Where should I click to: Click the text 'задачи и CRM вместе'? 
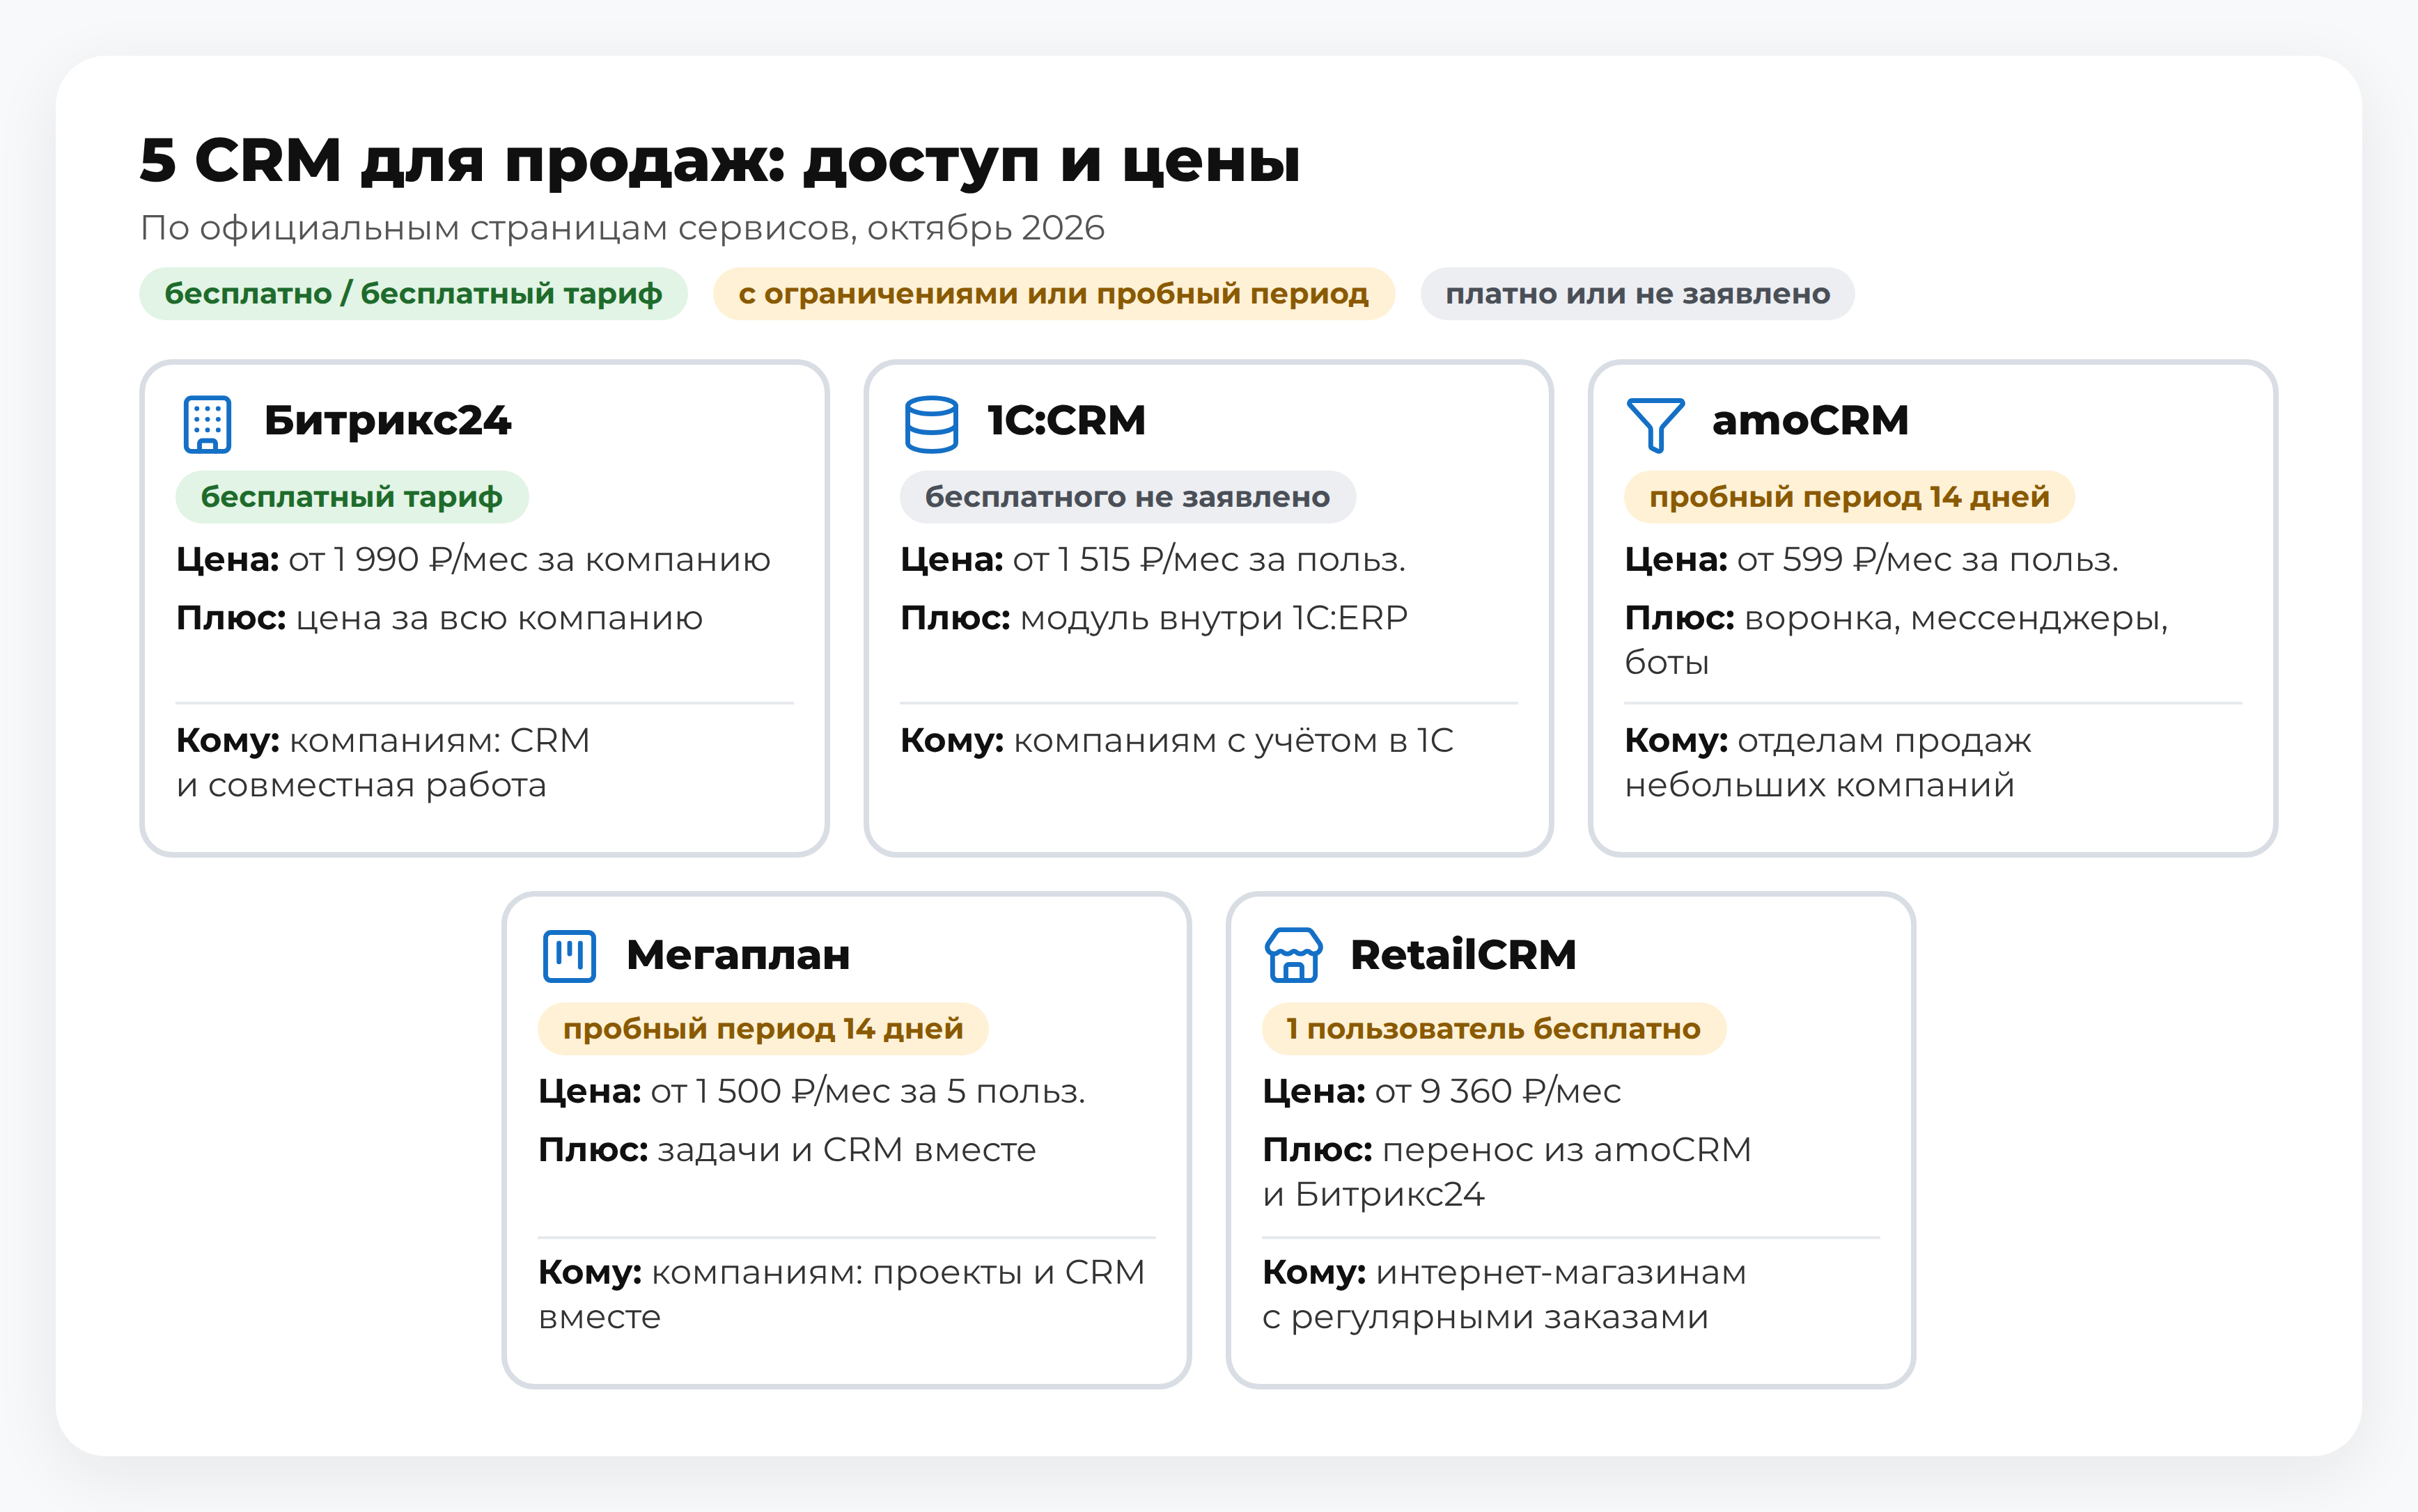[x=846, y=1151]
